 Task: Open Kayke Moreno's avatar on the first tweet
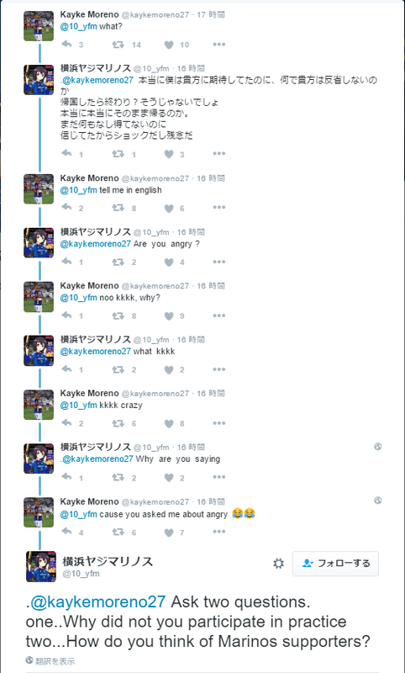point(39,26)
